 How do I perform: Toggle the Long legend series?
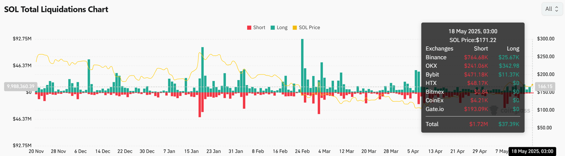(279, 28)
